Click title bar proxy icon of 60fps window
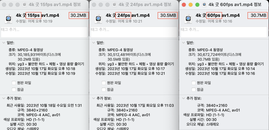 pos(204,5)
